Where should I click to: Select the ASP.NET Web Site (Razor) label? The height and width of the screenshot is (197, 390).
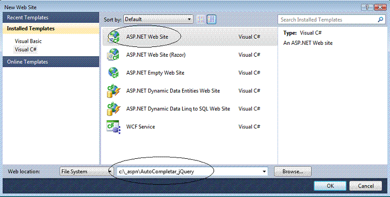(x=156, y=55)
